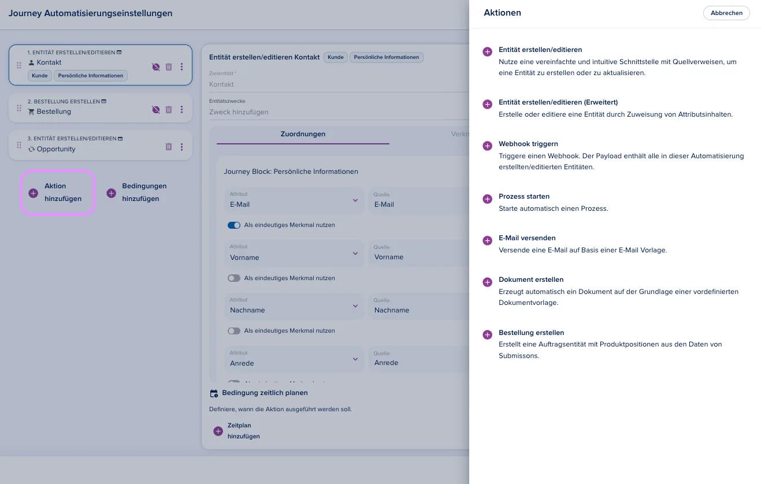
Task: Select the 2. Bestellung erstellen card title
Action: [x=64, y=102]
